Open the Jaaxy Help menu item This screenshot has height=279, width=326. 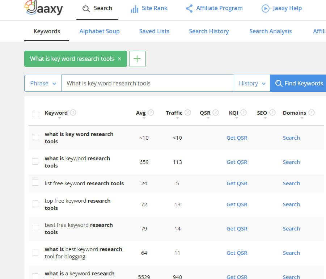coord(281,9)
